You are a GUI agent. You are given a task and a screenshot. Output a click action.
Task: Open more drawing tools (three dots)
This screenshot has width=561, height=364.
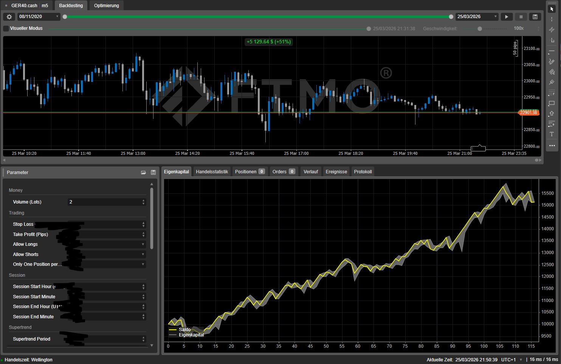click(x=552, y=145)
